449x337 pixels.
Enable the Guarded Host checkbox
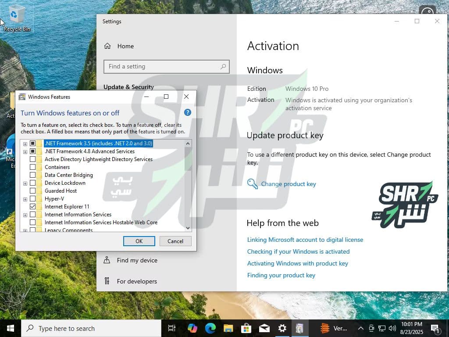coord(32,190)
